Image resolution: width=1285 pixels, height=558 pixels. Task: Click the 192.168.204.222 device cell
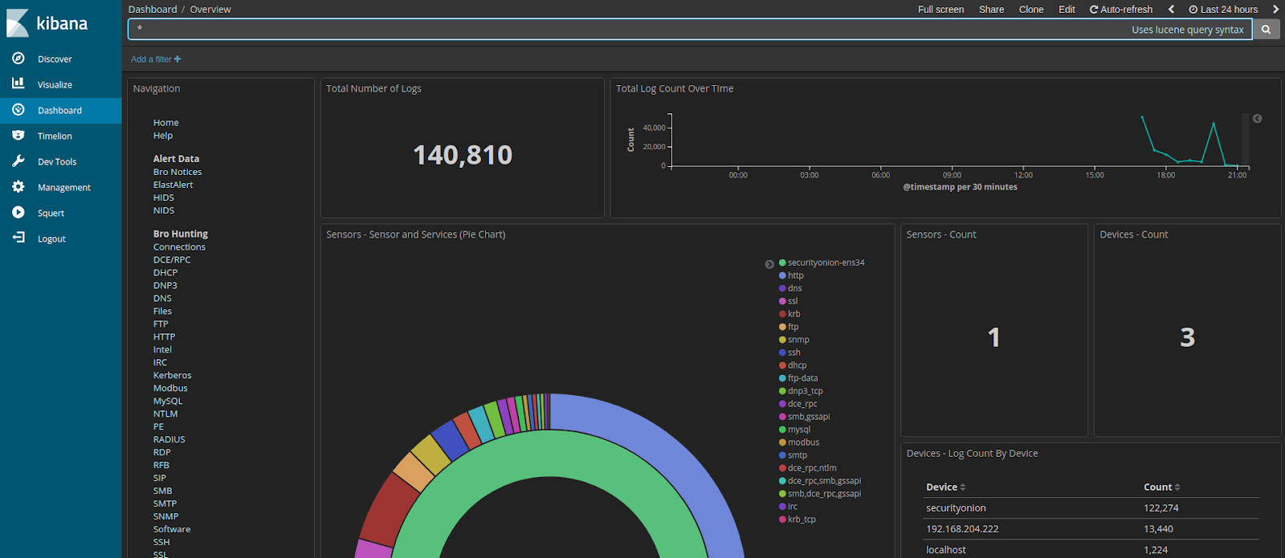tap(962, 529)
